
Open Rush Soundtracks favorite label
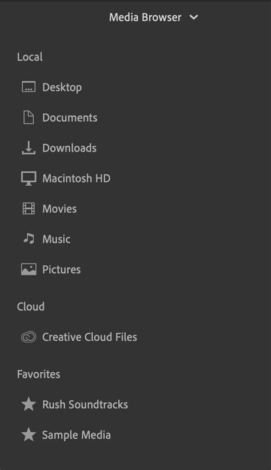[85, 405]
